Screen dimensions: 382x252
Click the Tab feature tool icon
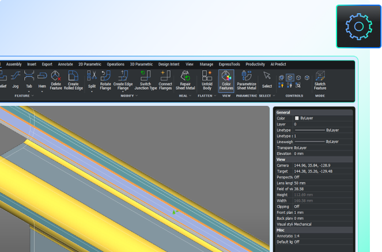coord(29,75)
